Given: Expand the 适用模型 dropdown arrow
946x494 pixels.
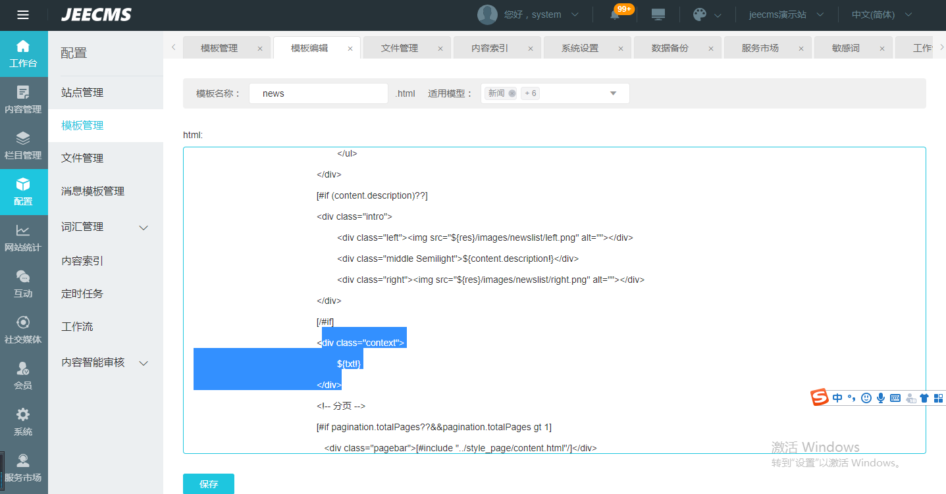Looking at the screenshot, I should [613, 93].
